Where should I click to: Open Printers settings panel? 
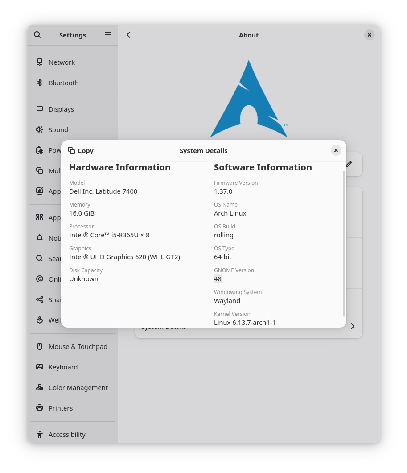(73, 408)
